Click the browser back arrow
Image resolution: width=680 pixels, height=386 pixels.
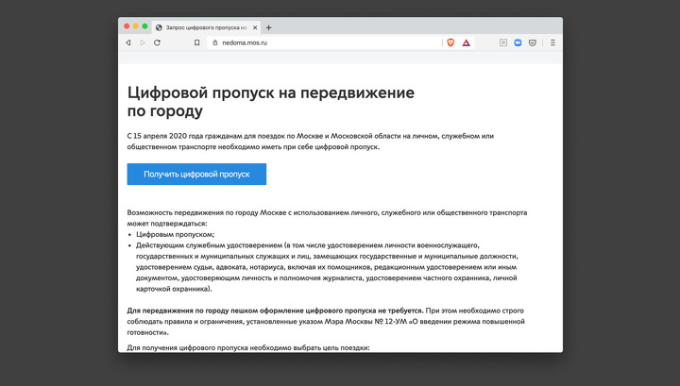tap(128, 42)
